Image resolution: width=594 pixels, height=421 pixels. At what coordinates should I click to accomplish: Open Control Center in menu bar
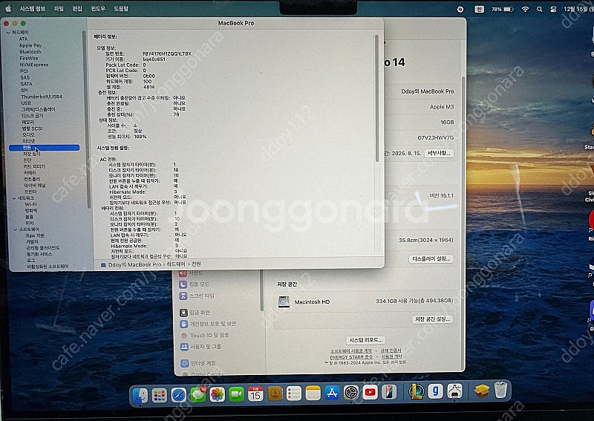pos(553,9)
